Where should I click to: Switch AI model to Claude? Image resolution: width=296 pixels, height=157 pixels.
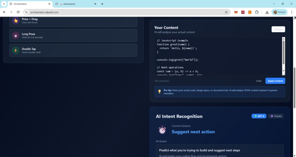pyautogui.click(x=276, y=116)
